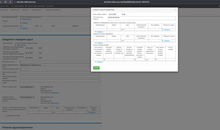Tick the 'Документ отсутствует' checkbox

coord(6,116)
